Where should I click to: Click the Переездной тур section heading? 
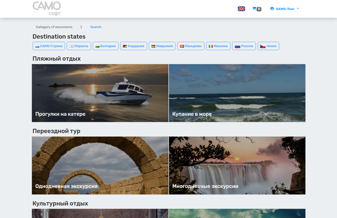point(56,131)
